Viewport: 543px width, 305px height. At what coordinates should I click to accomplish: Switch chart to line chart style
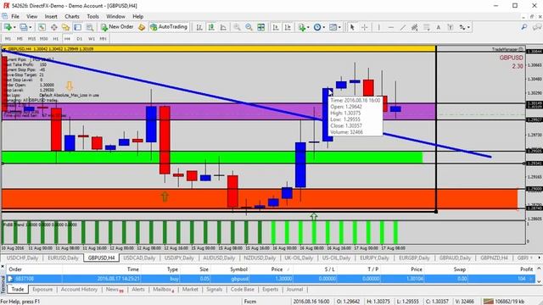[x=223, y=27]
